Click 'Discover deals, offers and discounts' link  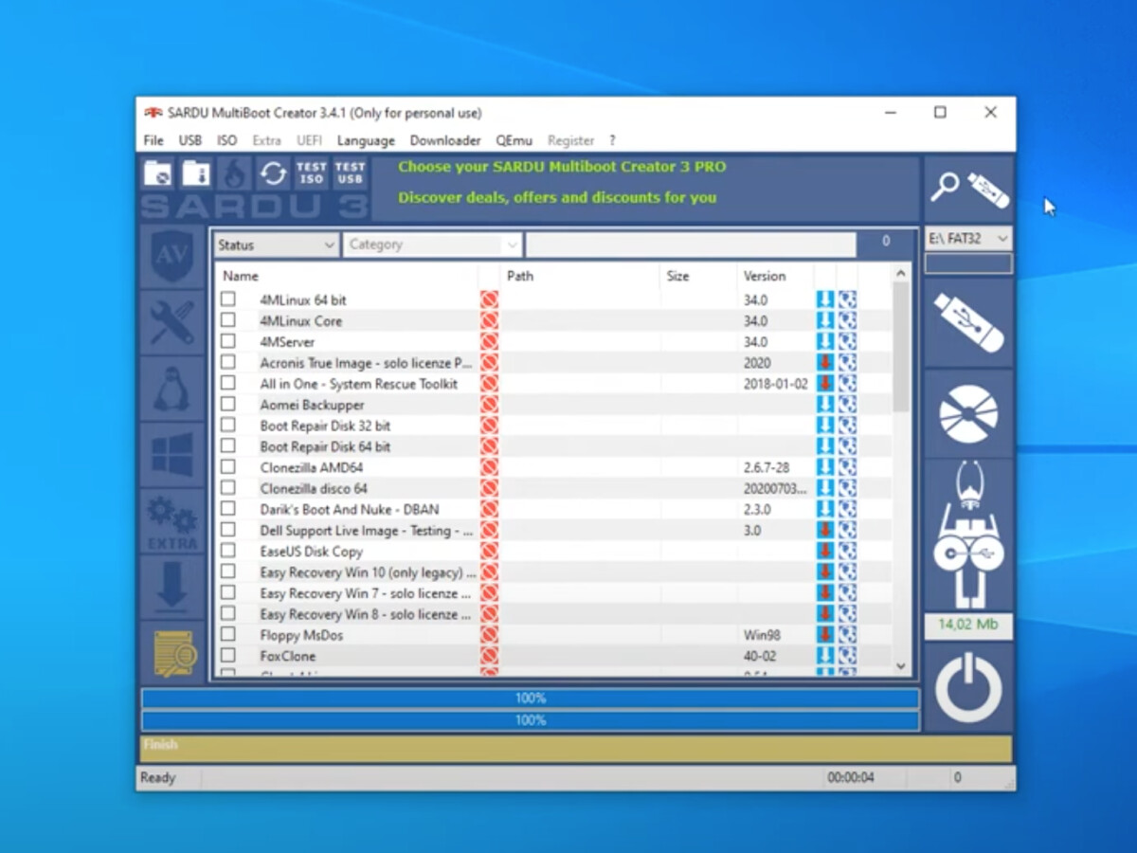click(x=557, y=198)
